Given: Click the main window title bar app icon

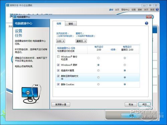Looking at the screenshot, I should [x=8, y=5].
